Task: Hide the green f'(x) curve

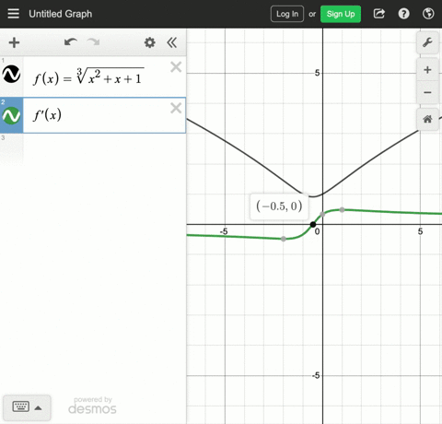Action: pos(11,115)
